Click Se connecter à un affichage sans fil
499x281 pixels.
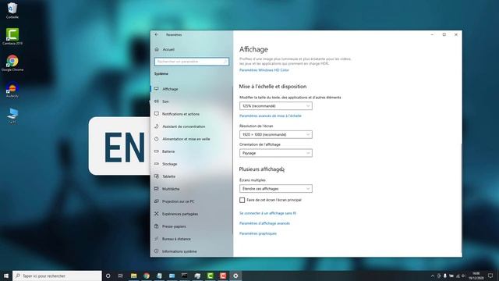click(267, 213)
